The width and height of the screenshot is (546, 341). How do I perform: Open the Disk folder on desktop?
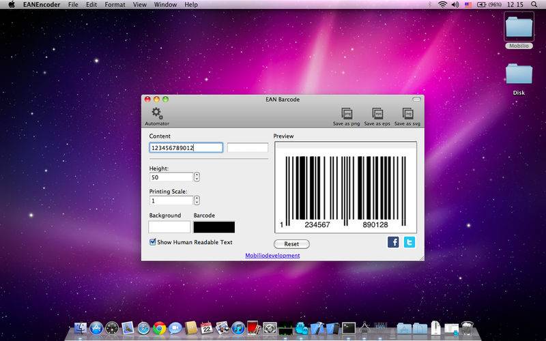(x=519, y=74)
